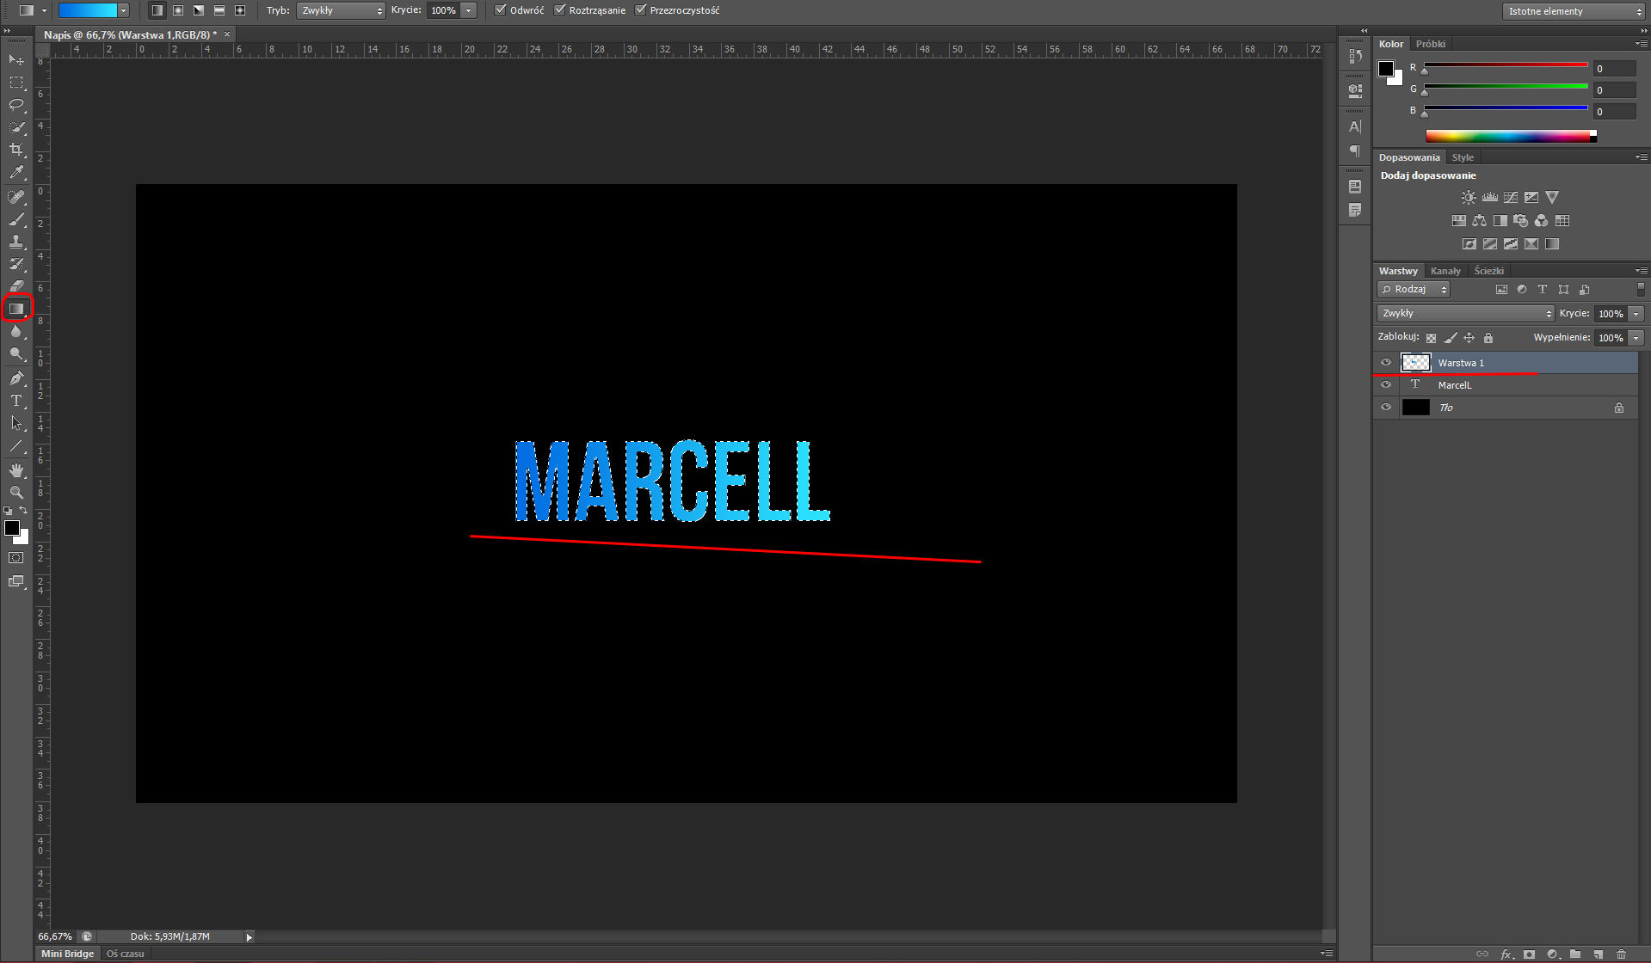This screenshot has width=1651, height=963.
Task: Select the Move tool
Action: pos(16,59)
